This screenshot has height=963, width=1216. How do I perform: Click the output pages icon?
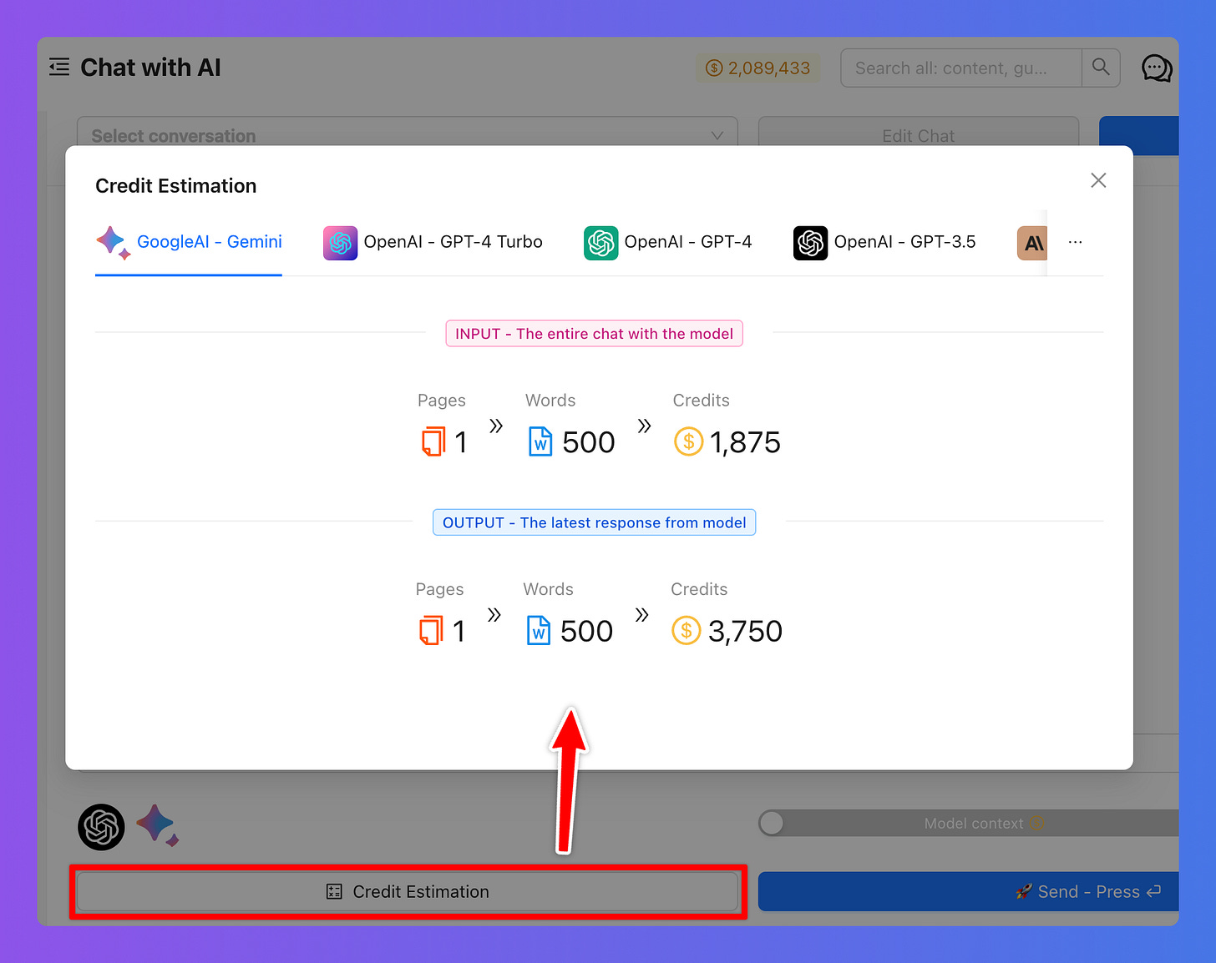[431, 630]
